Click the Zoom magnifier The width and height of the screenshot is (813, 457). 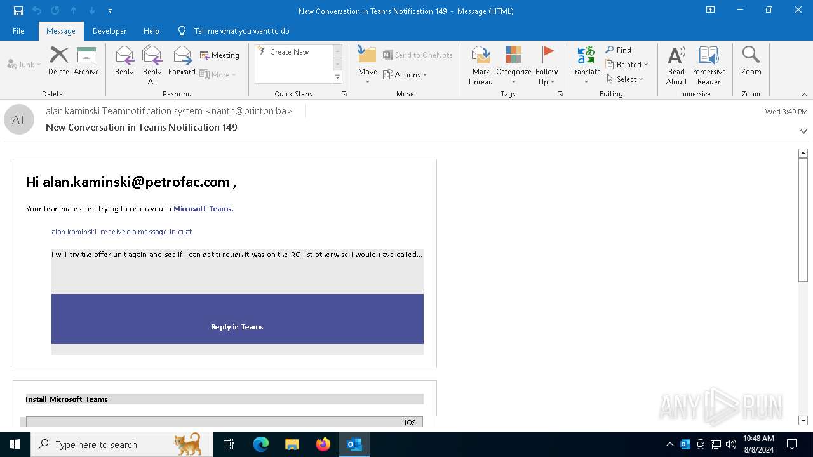[x=751, y=61]
